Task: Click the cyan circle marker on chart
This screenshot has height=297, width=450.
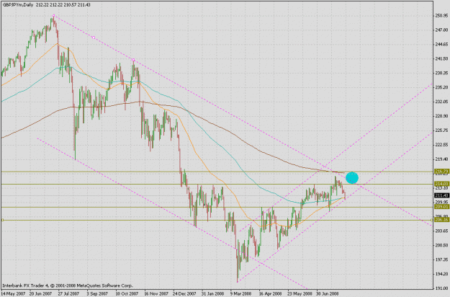Action: coord(352,178)
